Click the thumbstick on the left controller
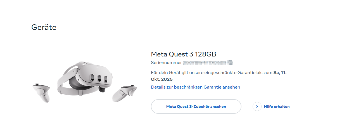349x128 pixels. [x=37, y=85]
